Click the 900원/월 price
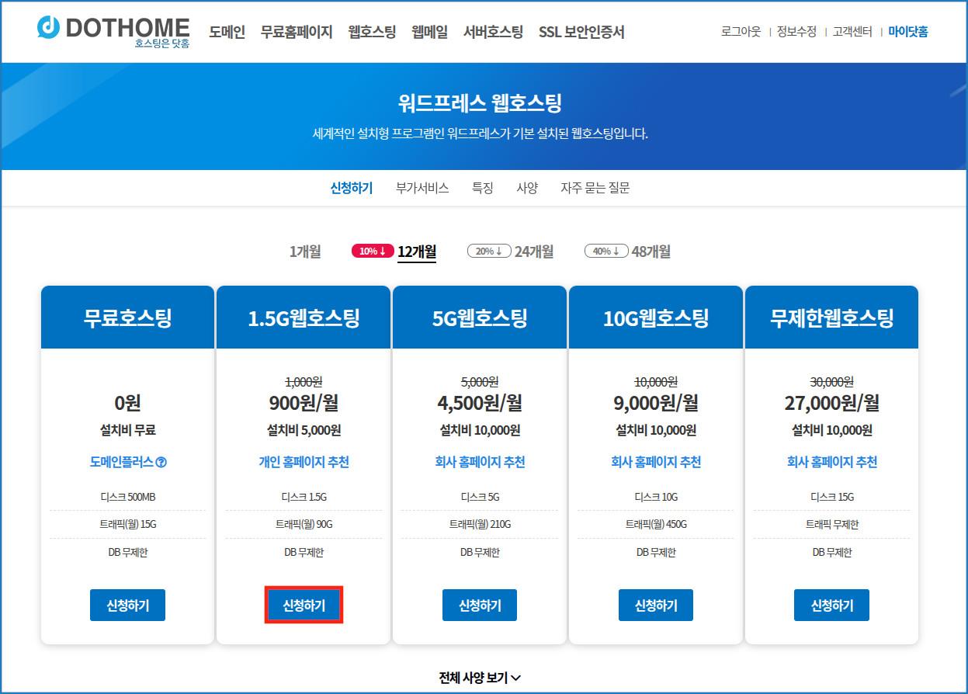Image resolution: width=968 pixels, height=694 pixels. pyautogui.click(x=304, y=404)
